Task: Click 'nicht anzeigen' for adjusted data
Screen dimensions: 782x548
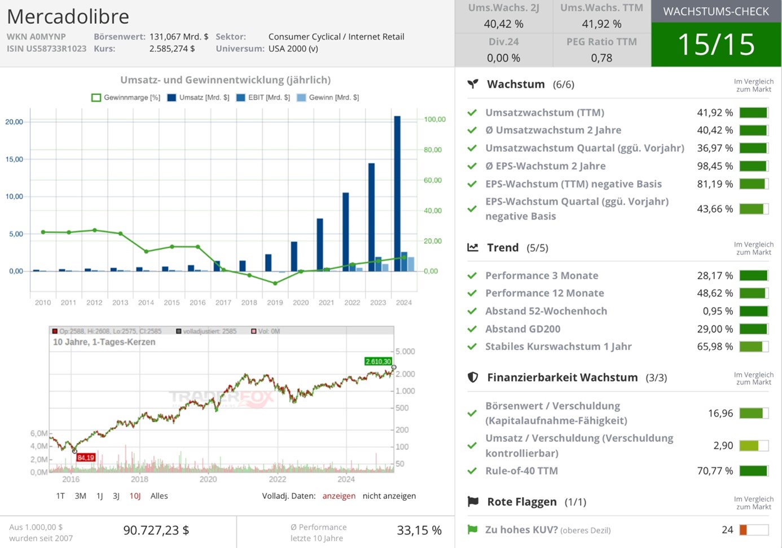Action: 389,496
